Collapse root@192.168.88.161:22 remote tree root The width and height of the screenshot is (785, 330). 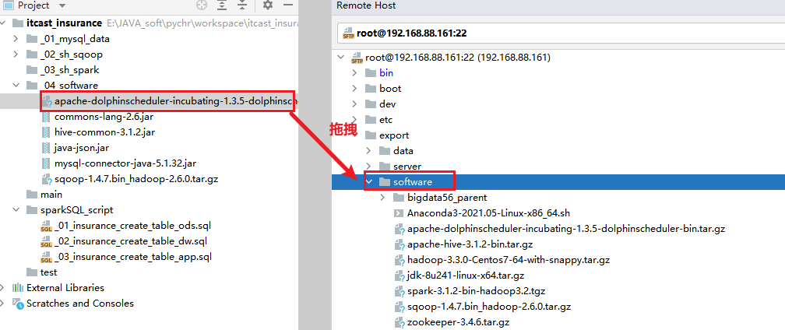pos(341,58)
